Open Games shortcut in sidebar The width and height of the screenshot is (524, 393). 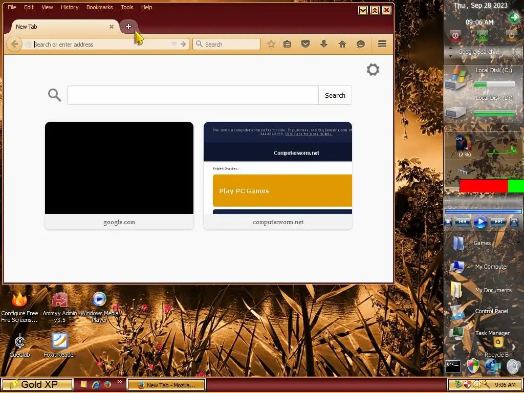click(x=471, y=243)
